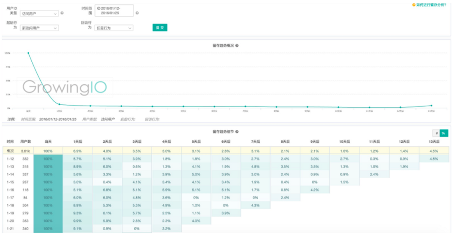This screenshot has width=452, height=250.
Task: Click the clock icon inside date range field
Action: click(x=99, y=8)
